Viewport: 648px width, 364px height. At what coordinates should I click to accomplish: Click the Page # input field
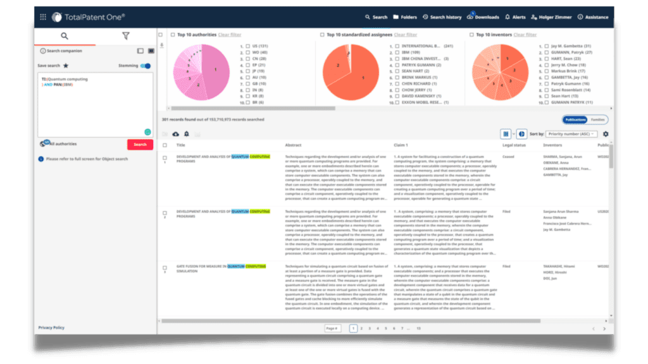click(x=333, y=329)
